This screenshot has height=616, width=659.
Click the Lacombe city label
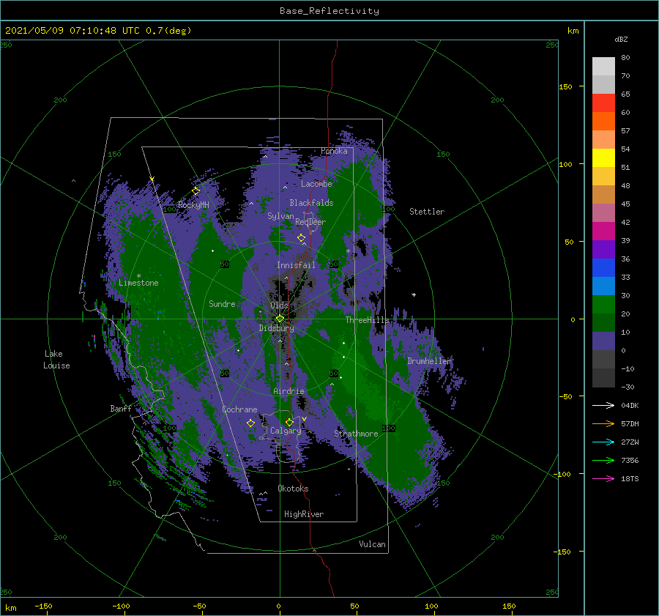316,184
